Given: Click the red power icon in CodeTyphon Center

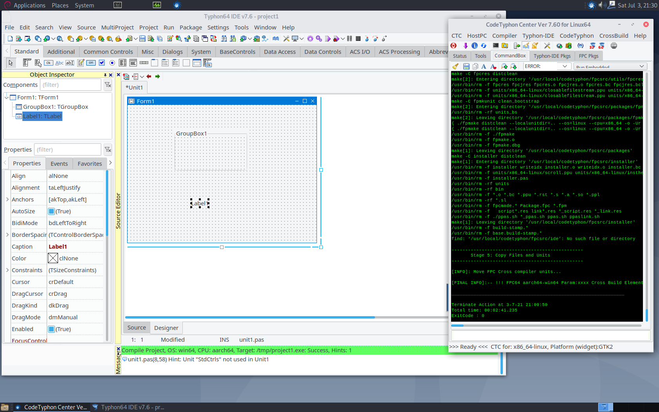Looking at the screenshot, I should [x=453, y=46].
